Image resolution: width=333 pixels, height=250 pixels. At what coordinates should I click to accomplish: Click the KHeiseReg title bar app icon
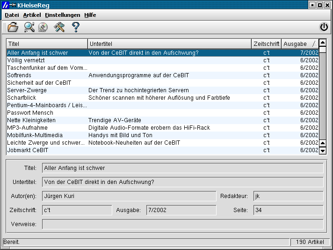5,5
